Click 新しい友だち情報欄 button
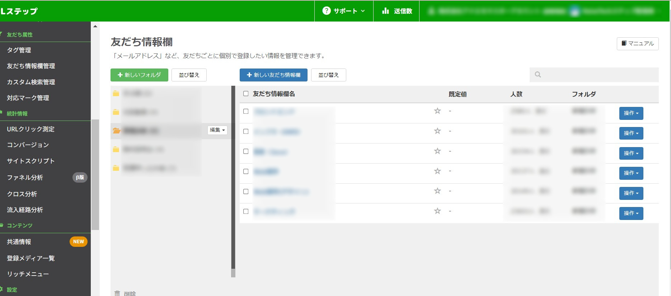 click(273, 75)
